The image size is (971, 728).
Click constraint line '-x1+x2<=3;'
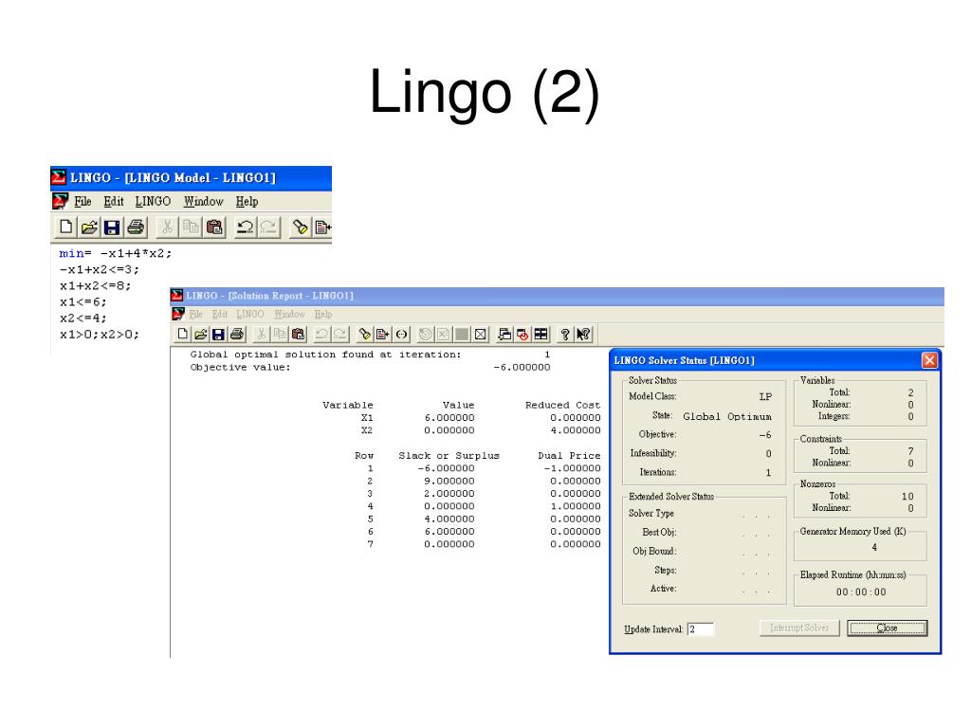point(99,269)
